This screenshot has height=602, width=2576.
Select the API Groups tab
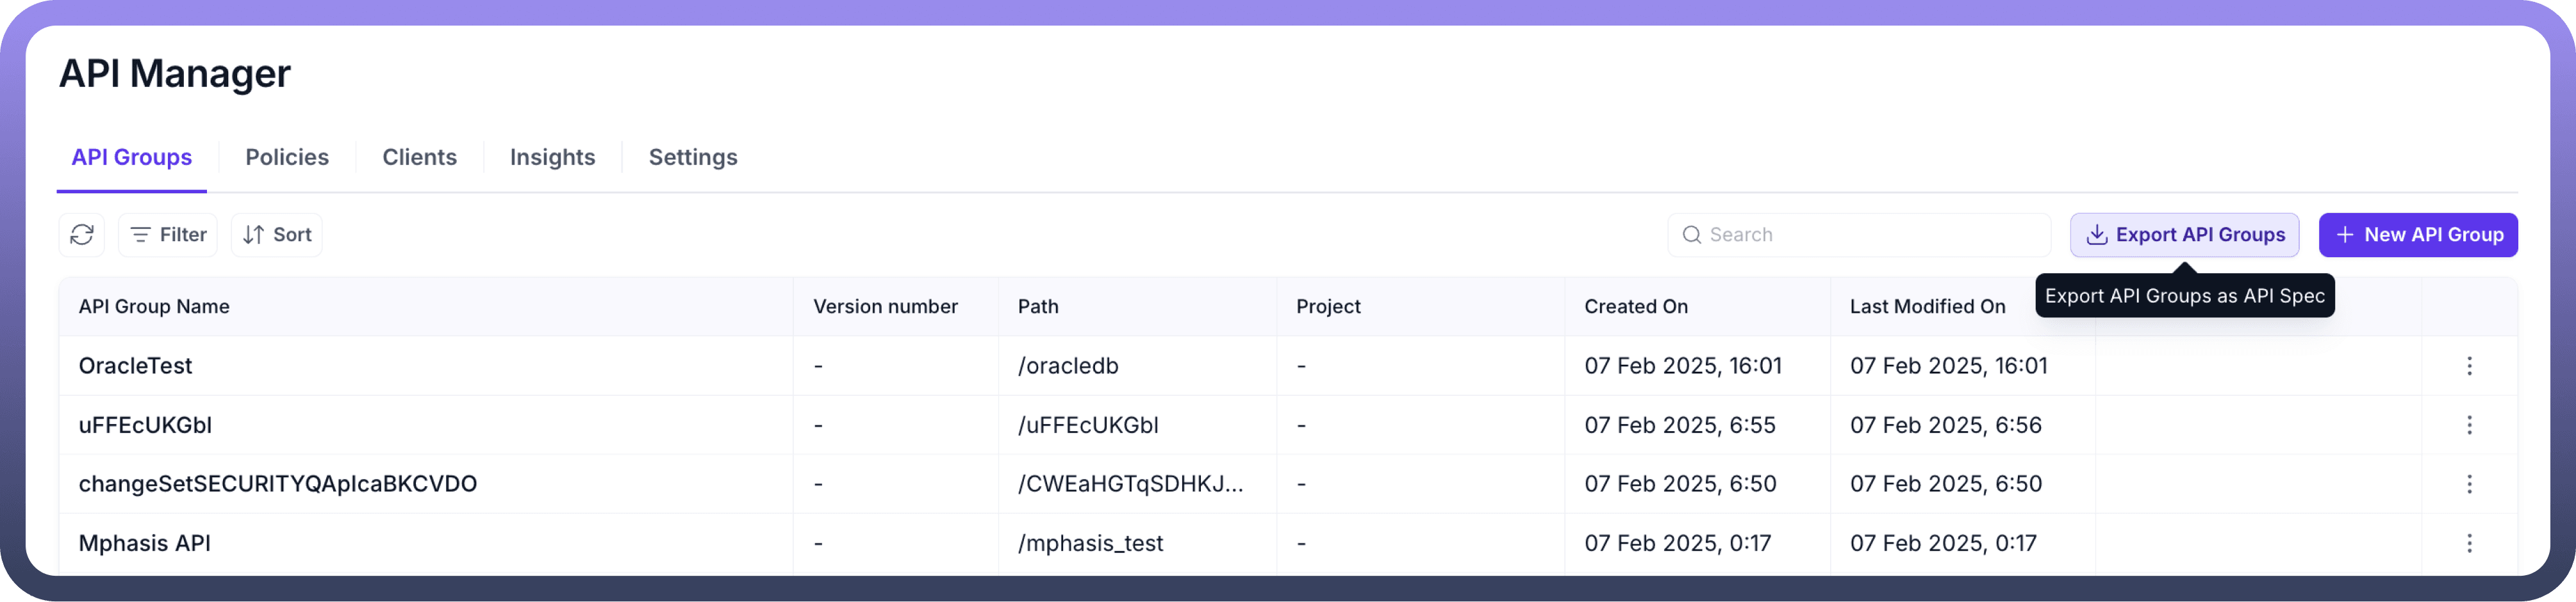point(132,157)
